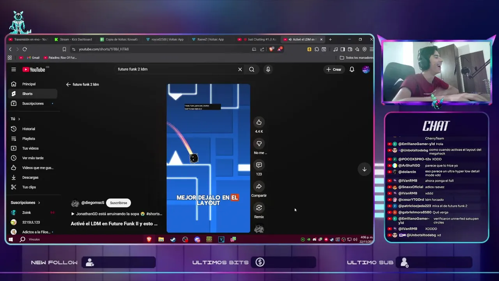Screen dimensions: 499x281
Task: Remix this short
Action: pyautogui.click(x=259, y=208)
